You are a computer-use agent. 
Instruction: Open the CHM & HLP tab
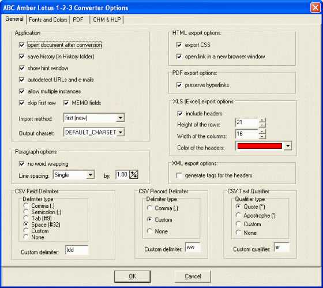pyautogui.click(x=107, y=20)
